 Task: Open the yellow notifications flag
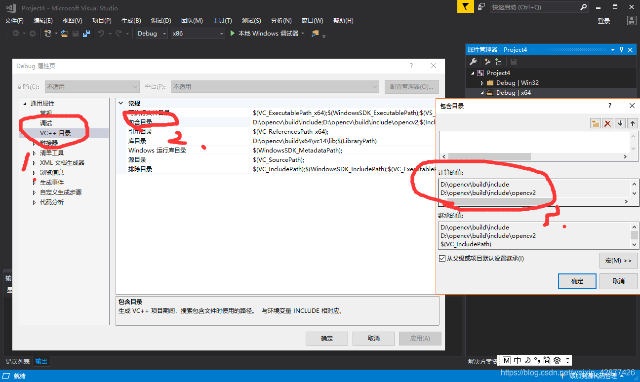coord(465,7)
